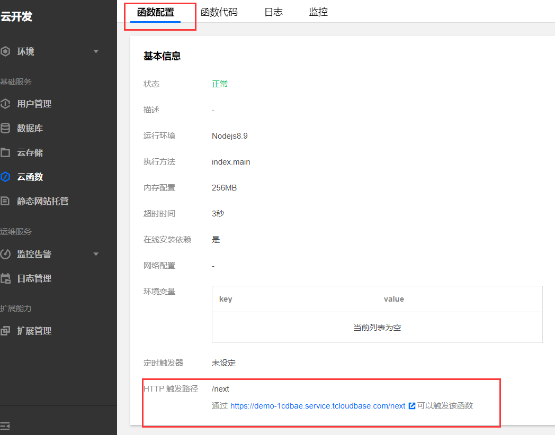Click the 云存储 folder icon
The height and width of the screenshot is (435, 555).
click(5, 152)
